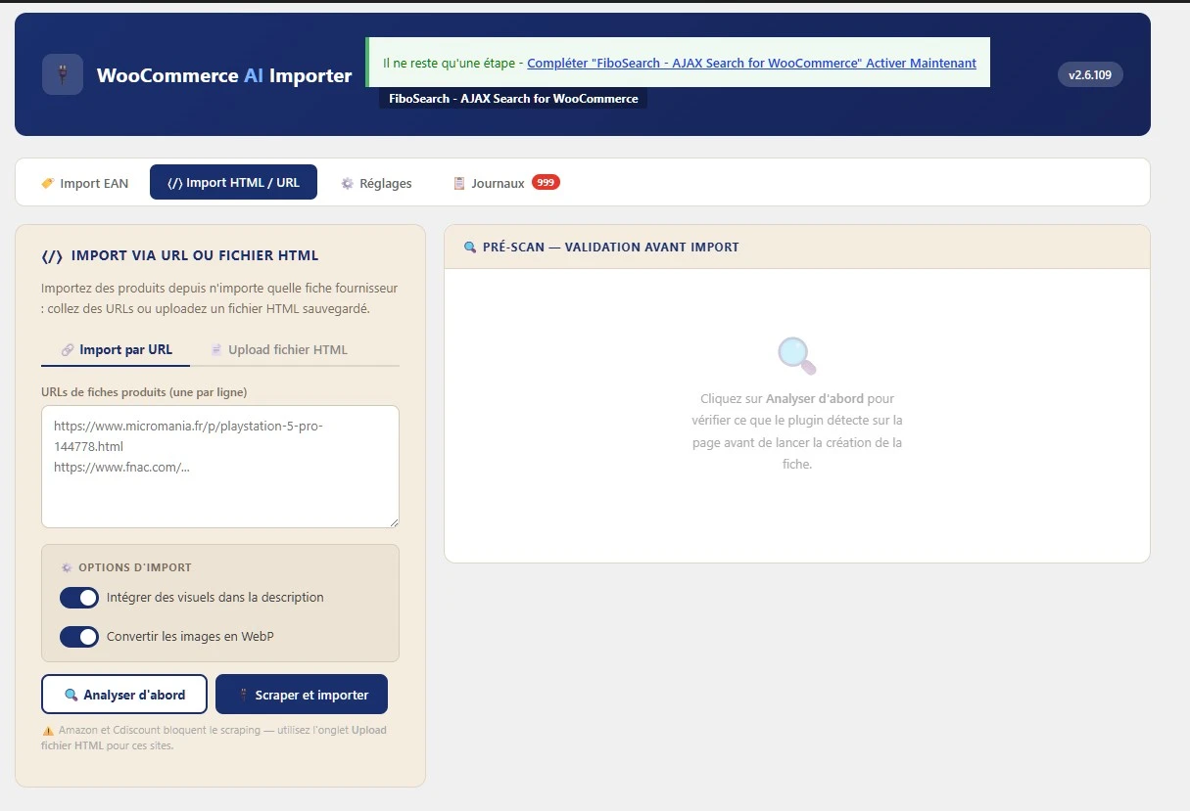Click the WooCommerce AI Importer title text
This screenshot has width=1190, height=811.
(224, 75)
